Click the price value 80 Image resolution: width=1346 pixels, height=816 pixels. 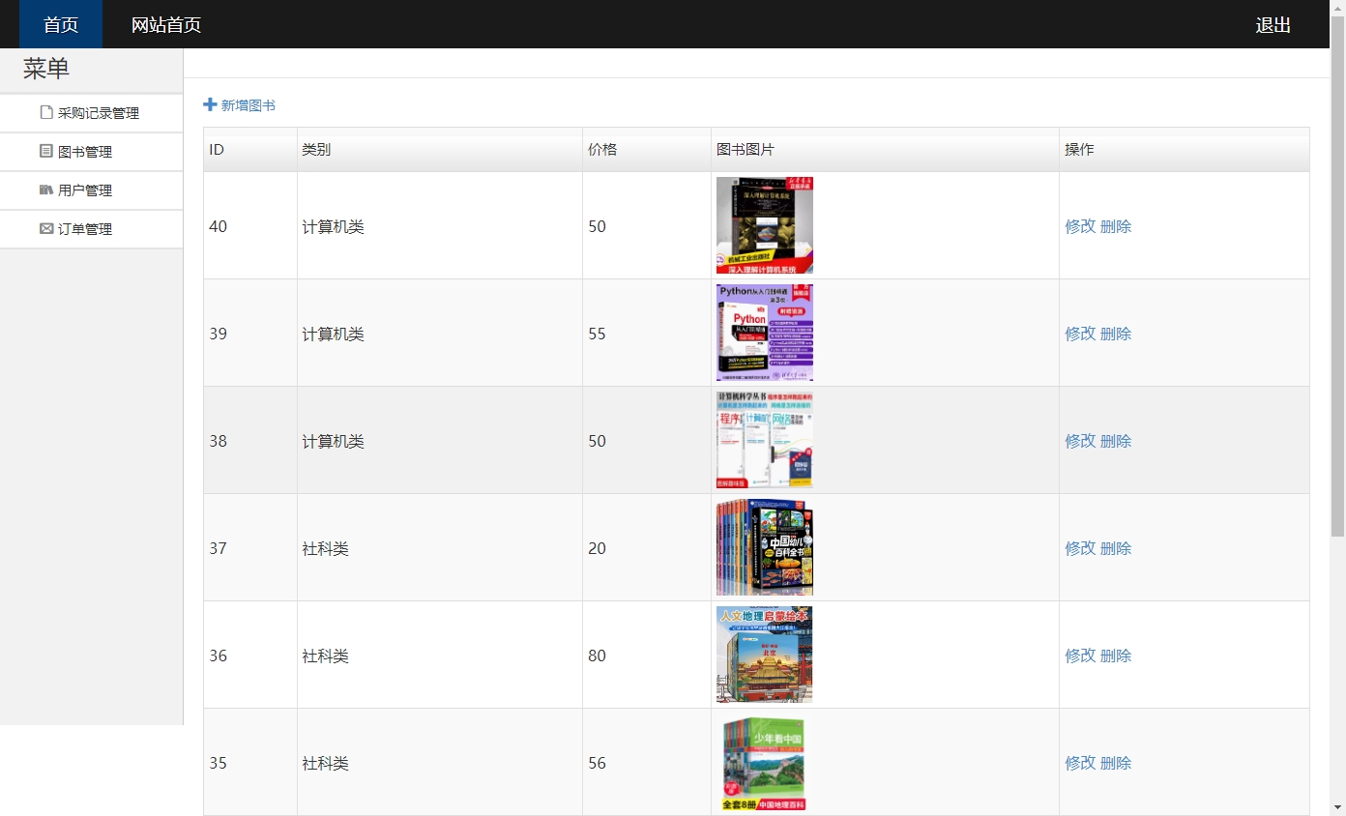click(x=598, y=656)
